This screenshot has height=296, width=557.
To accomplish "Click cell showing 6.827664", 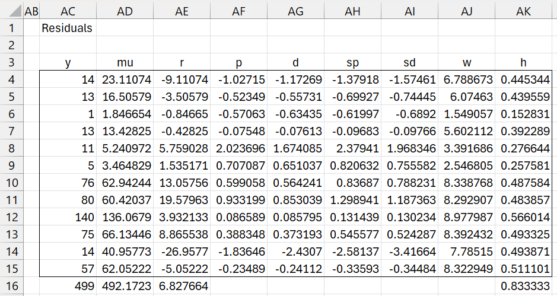I will [x=182, y=286].
